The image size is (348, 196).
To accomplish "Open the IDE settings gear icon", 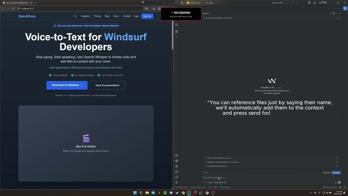I will pyautogui.click(x=325, y=3).
